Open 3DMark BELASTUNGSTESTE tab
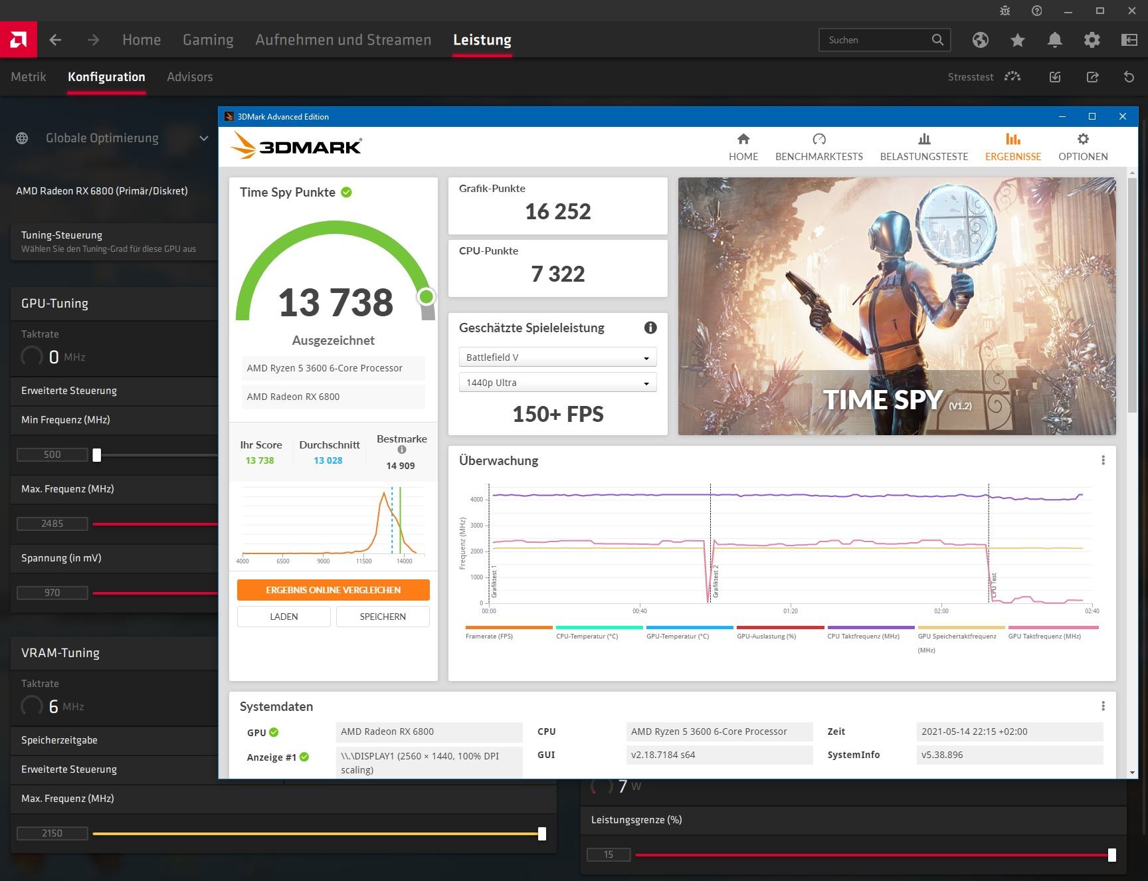Screen dimensions: 1148x881 click(x=924, y=147)
